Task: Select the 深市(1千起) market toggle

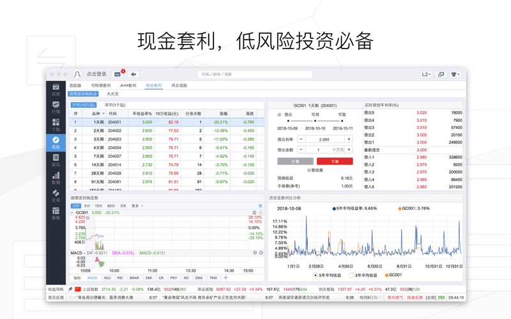Action: pos(115,105)
